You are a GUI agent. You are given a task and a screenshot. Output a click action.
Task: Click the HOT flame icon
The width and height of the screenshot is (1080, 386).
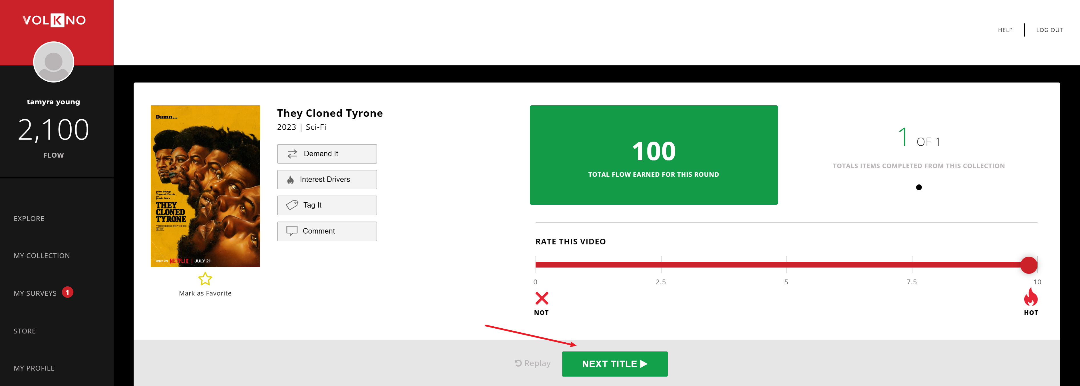click(x=1031, y=297)
